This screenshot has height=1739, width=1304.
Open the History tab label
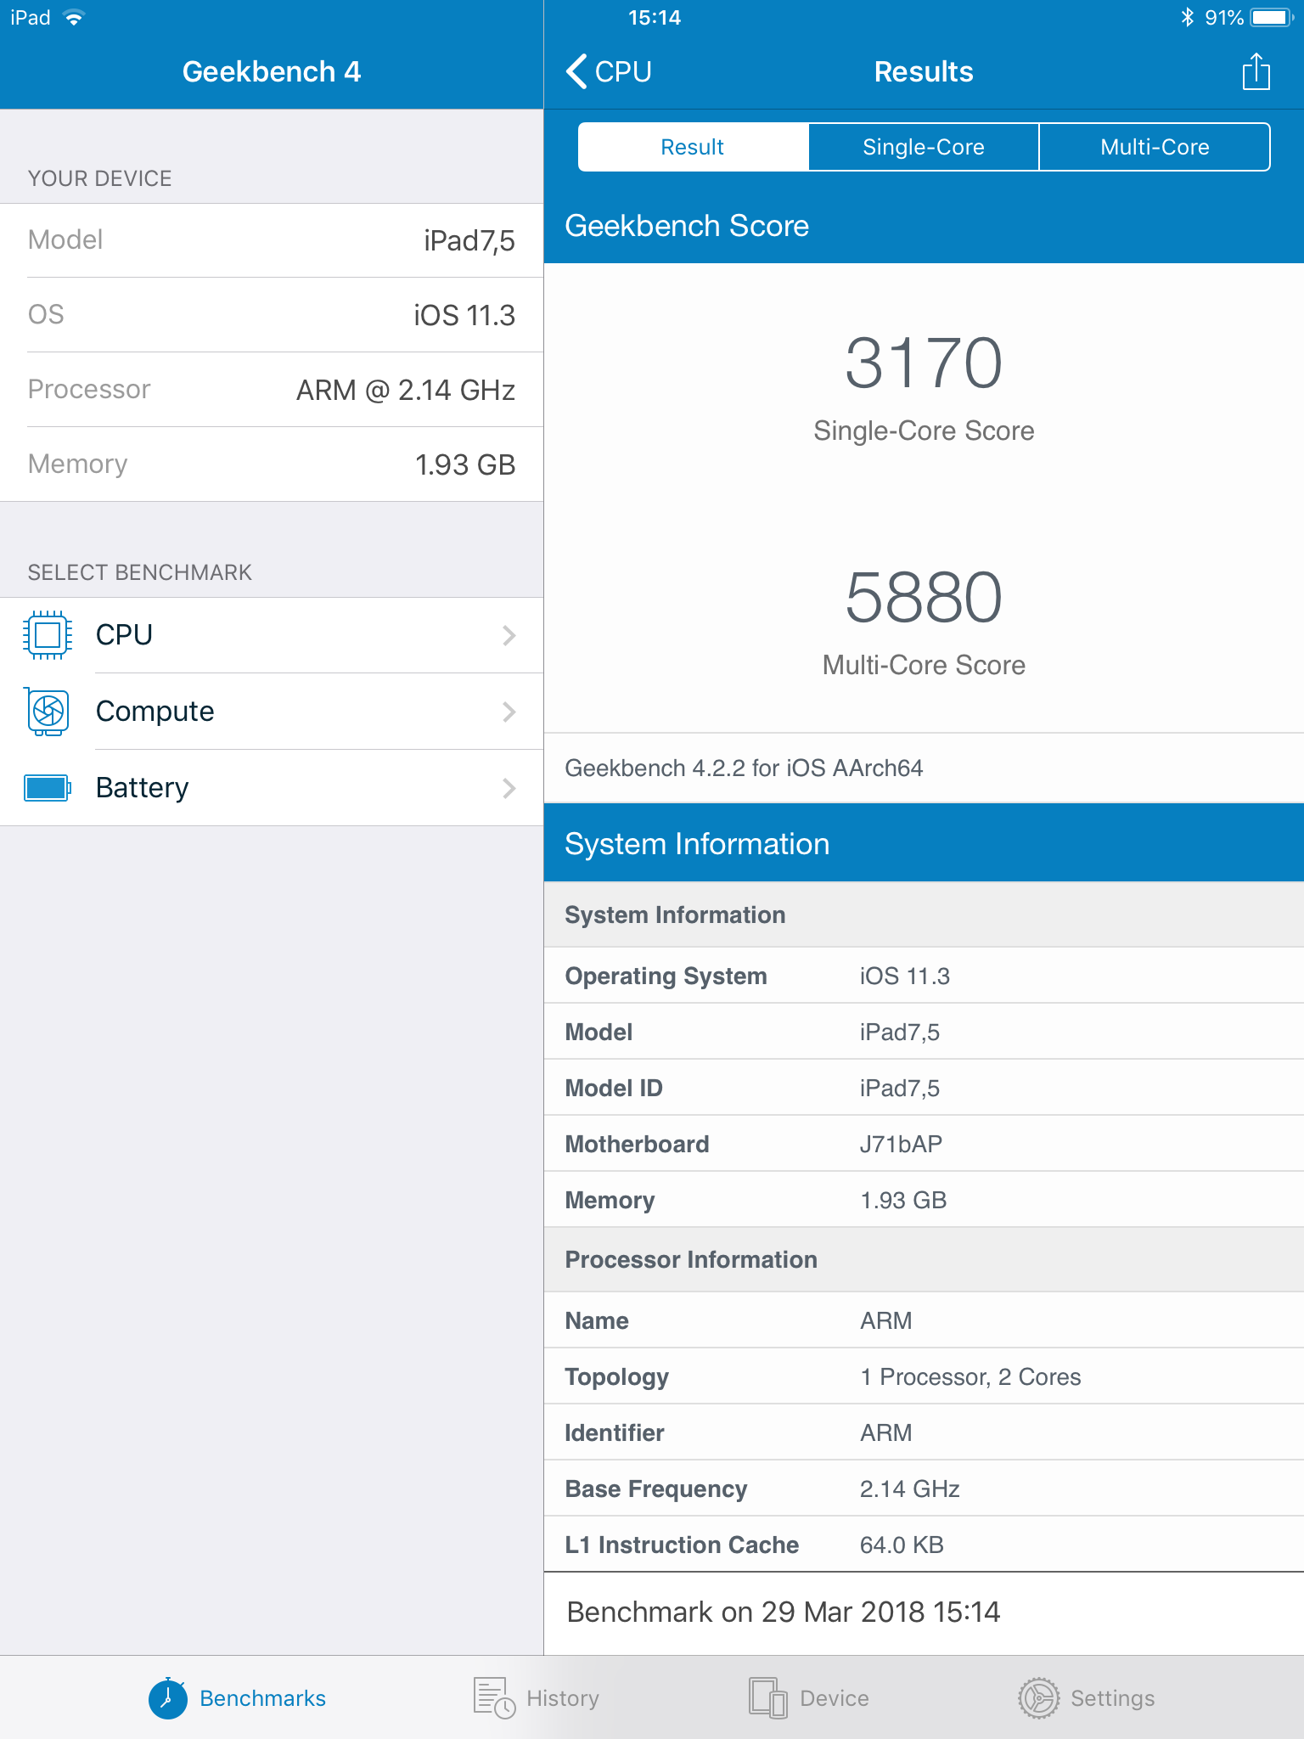point(563,1697)
